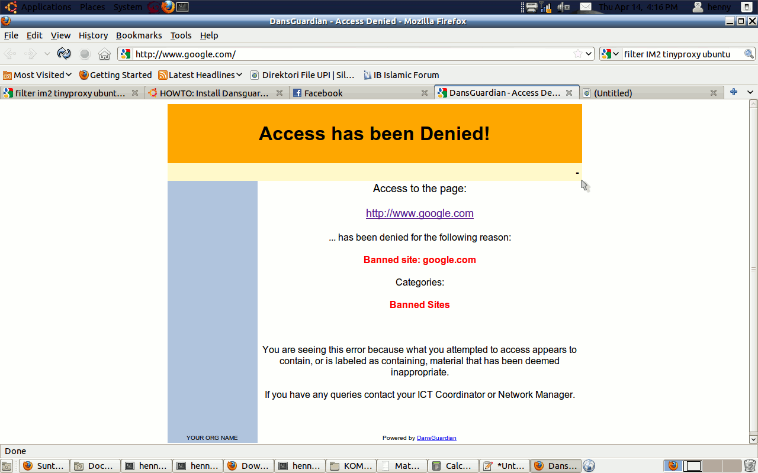Open the http://www.google.com link on the page
Viewport: 758px width, 473px height.
tap(420, 213)
